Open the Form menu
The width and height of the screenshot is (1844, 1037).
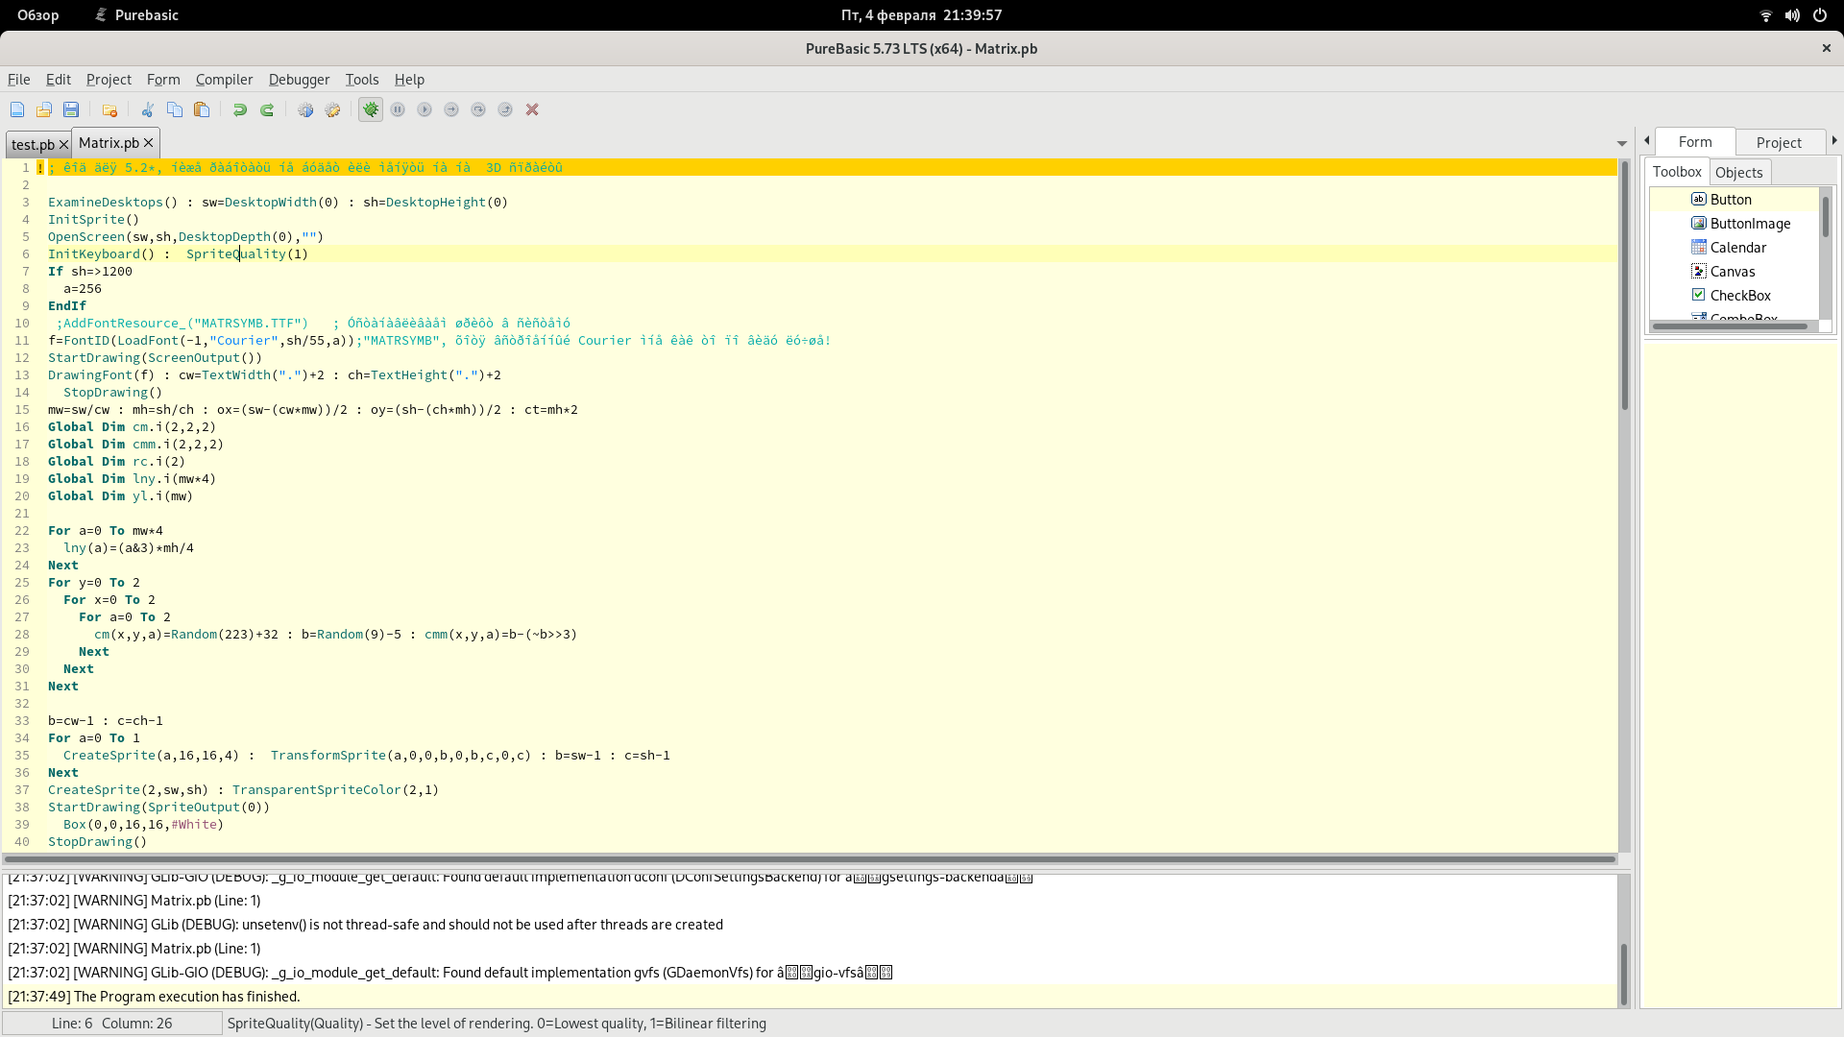[x=163, y=80]
